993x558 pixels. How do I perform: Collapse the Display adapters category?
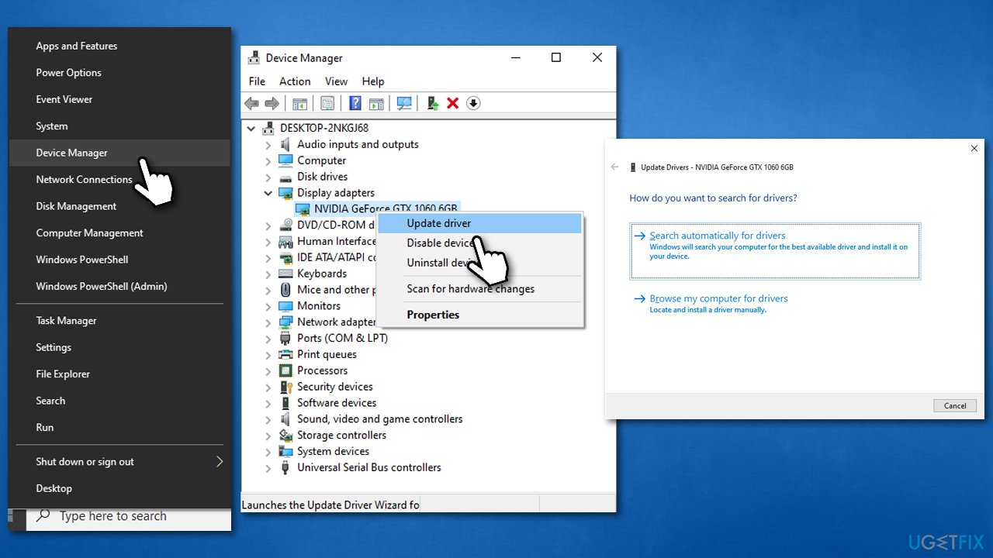pos(267,192)
